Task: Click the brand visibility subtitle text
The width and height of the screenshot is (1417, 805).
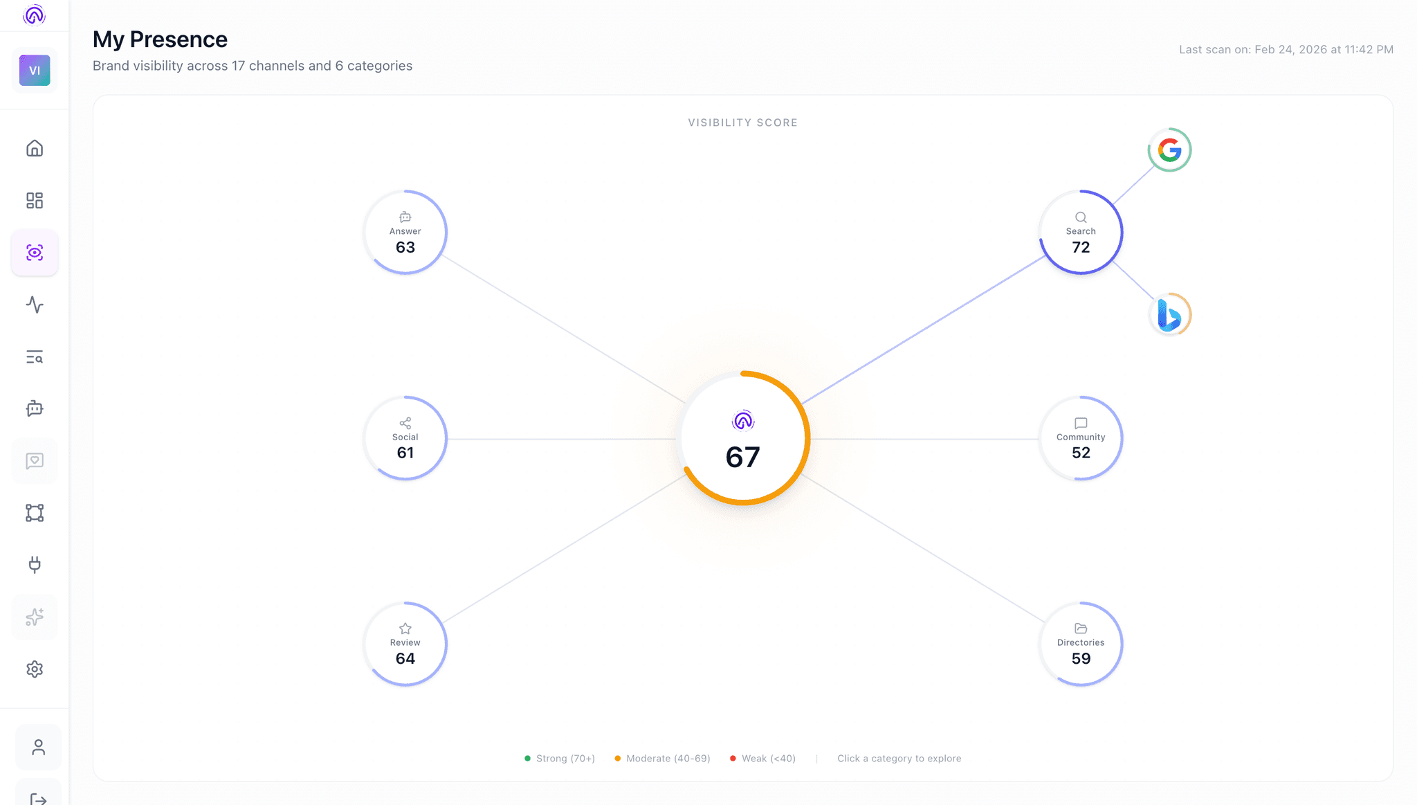Action: [253, 66]
